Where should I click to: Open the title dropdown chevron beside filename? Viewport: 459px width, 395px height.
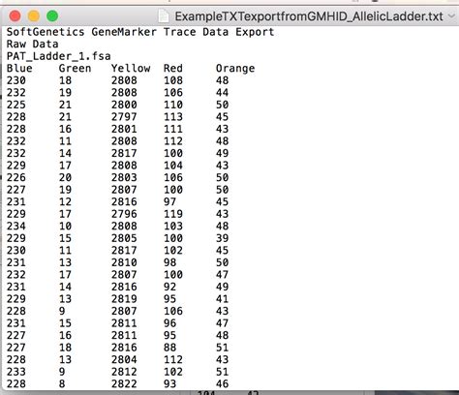click(x=452, y=15)
